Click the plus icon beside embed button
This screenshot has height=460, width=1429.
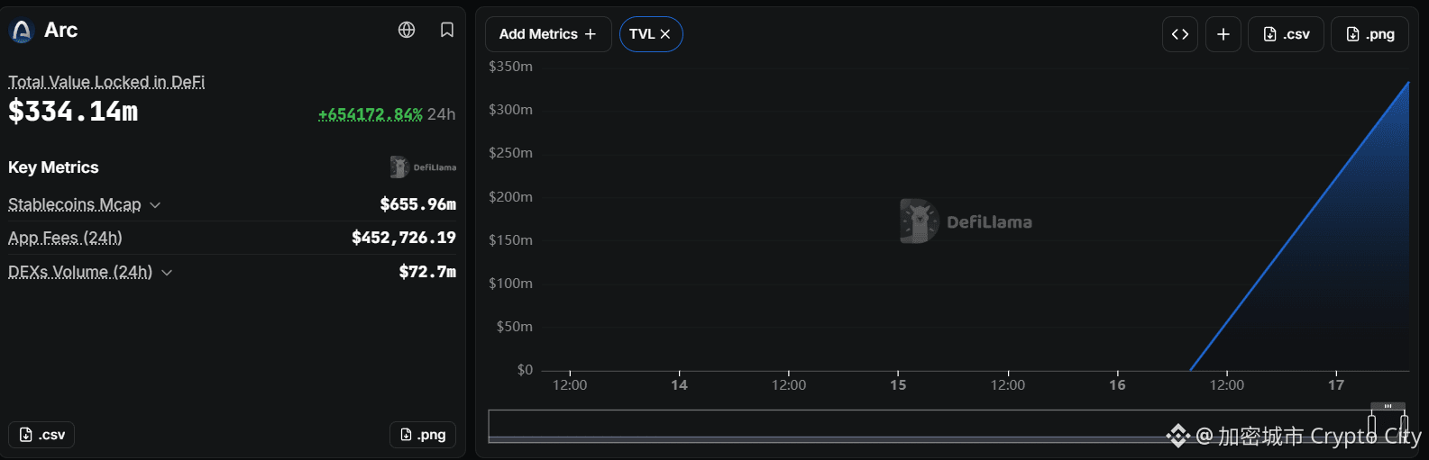(1223, 34)
